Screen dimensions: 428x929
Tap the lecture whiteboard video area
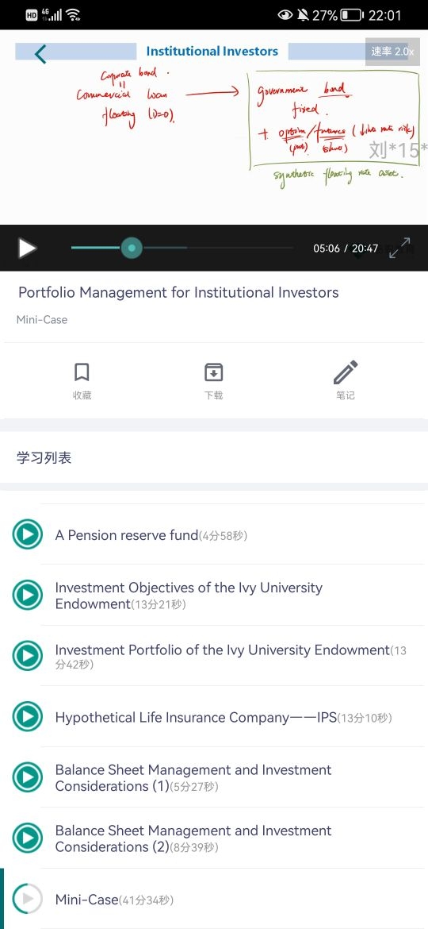pyautogui.click(x=214, y=127)
